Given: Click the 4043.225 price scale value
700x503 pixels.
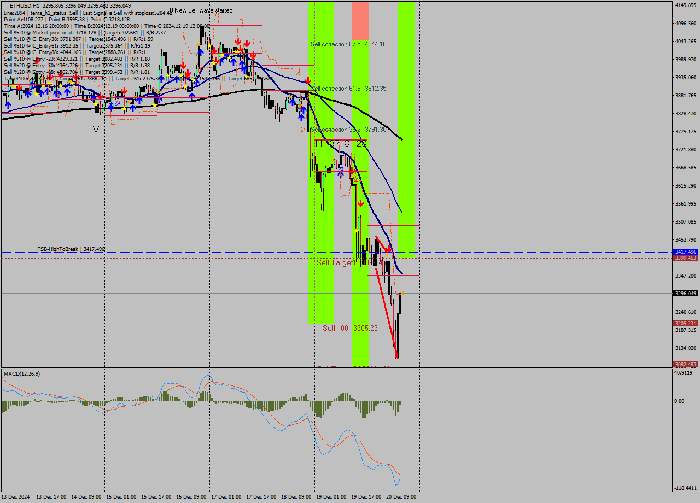Looking at the screenshot, I should pos(686,42).
